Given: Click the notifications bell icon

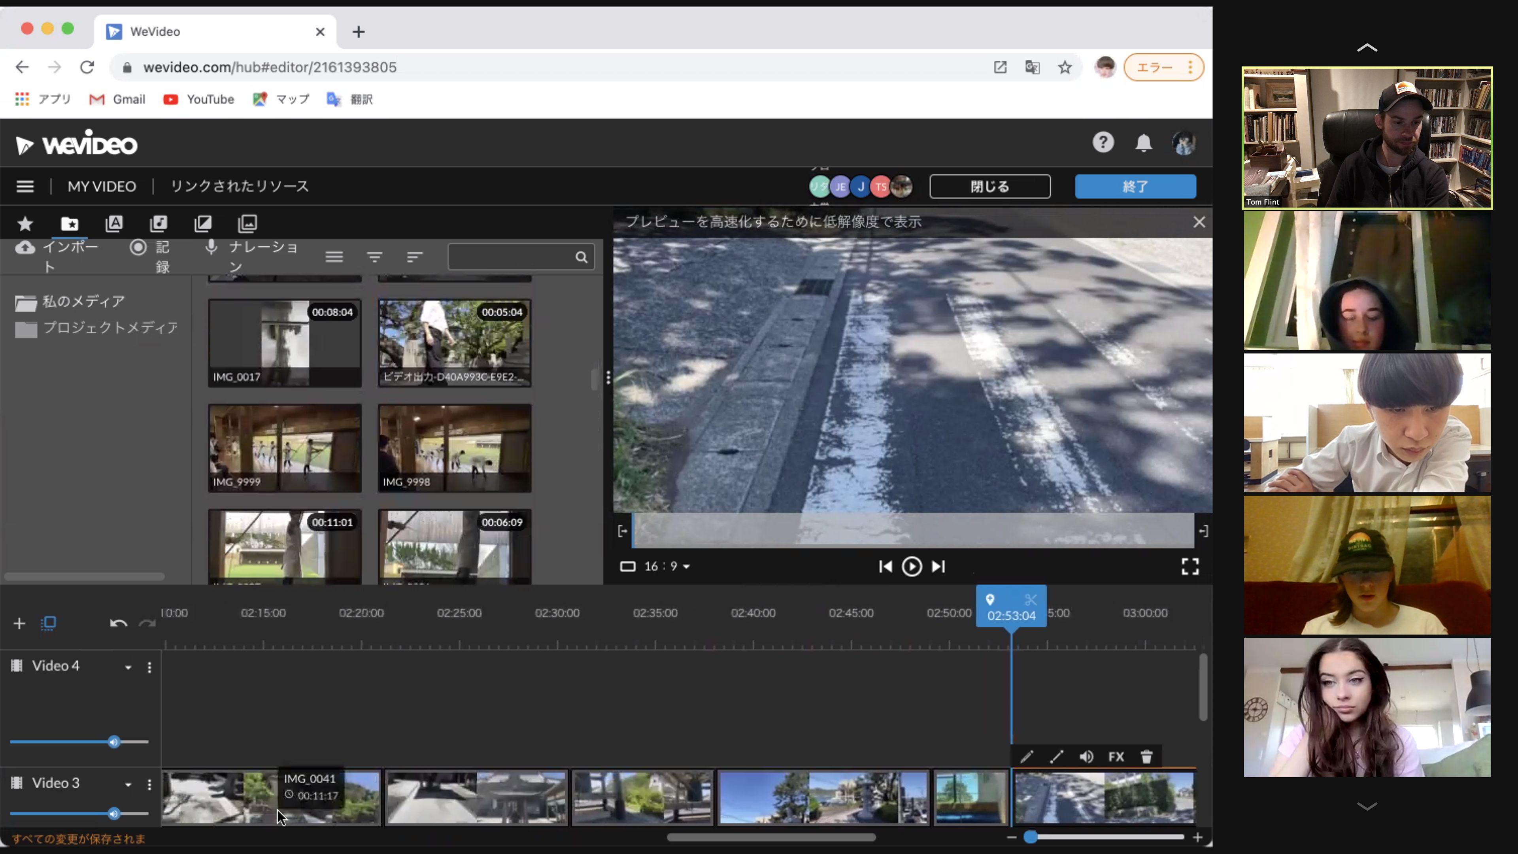Looking at the screenshot, I should point(1143,143).
